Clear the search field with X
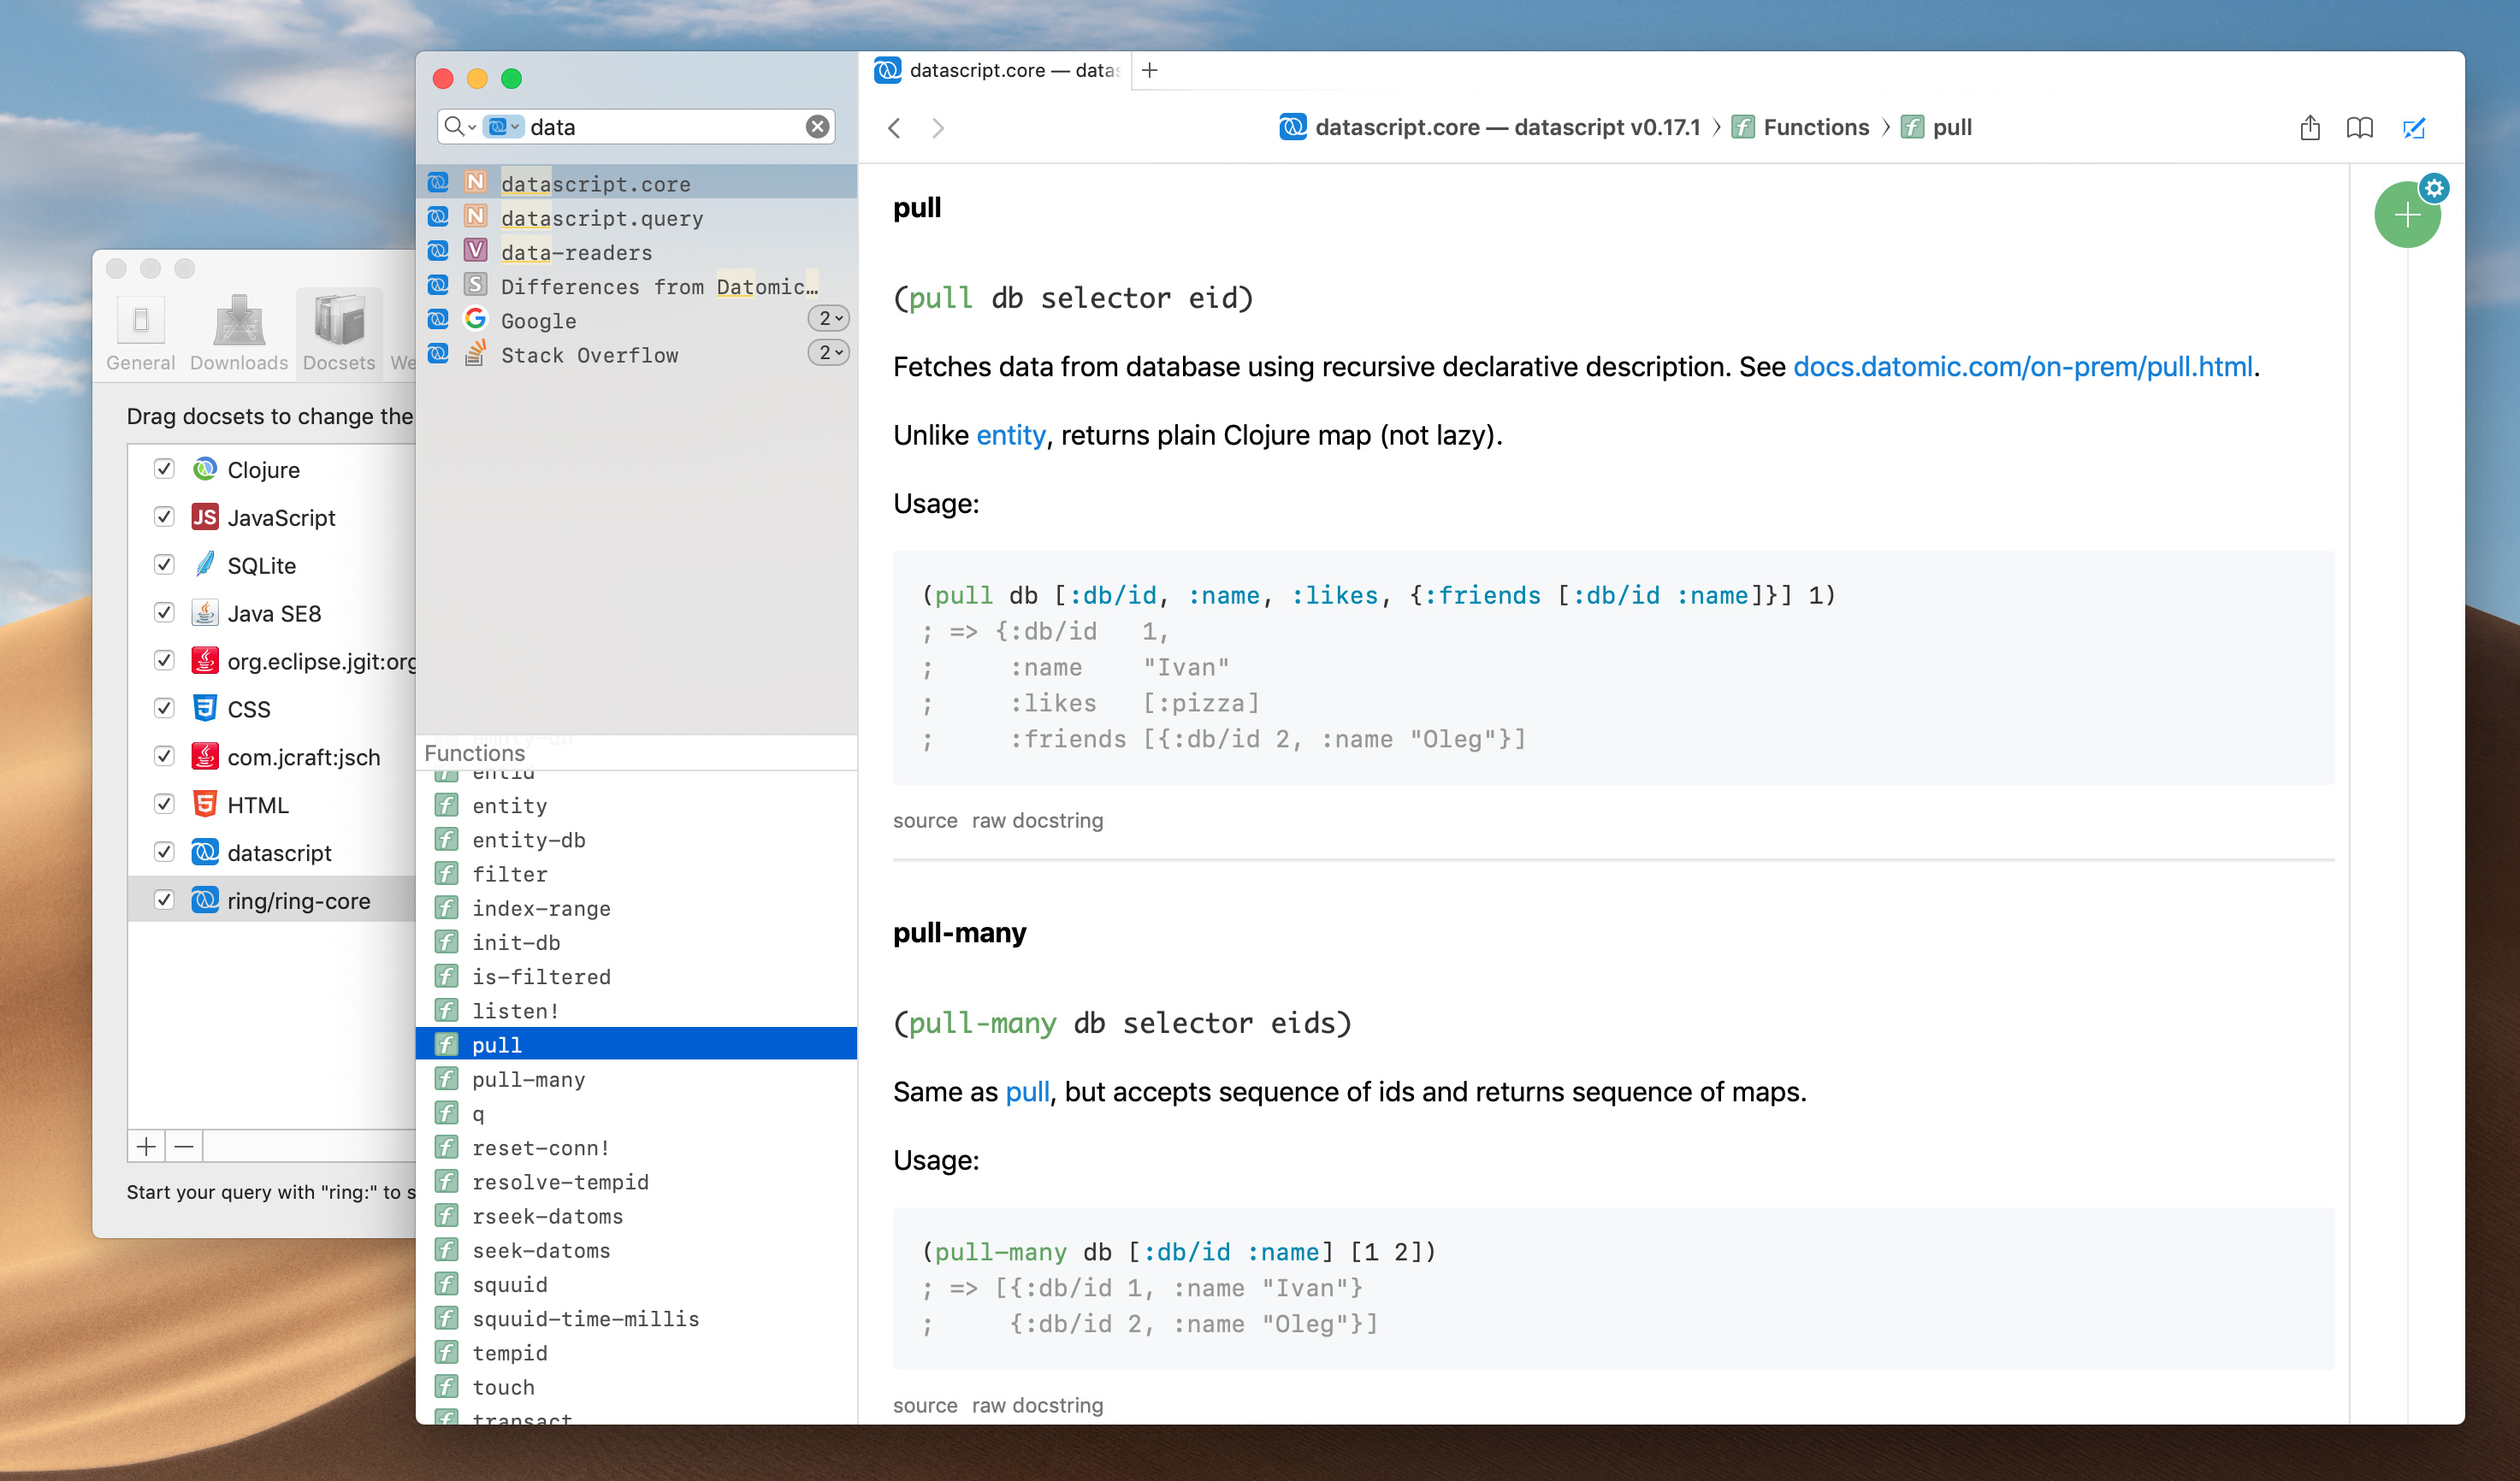The height and width of the screenshot is (1481, 2520). [x=817, y=127]
